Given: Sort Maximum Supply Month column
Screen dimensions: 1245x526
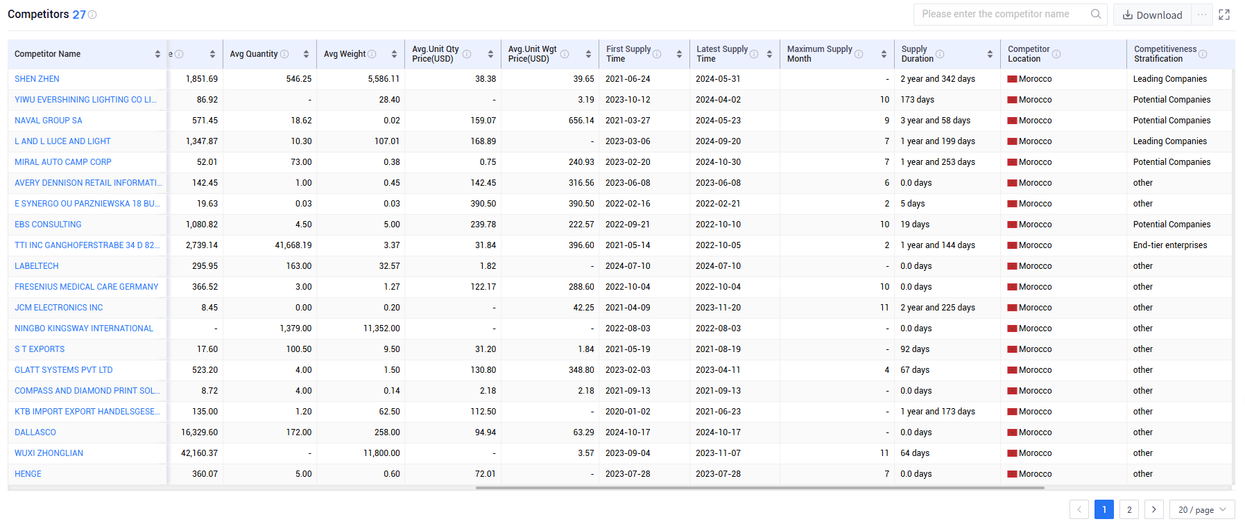Looking at the screenshot, I should (x=884, y=54).
